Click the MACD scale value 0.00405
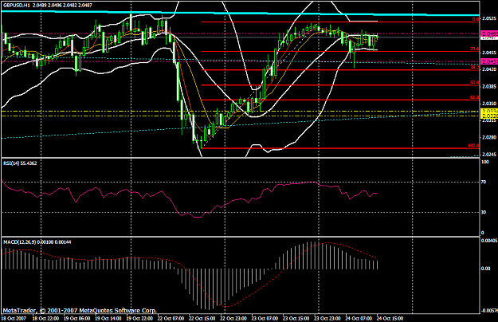498x322 pixels. (489, 241)
